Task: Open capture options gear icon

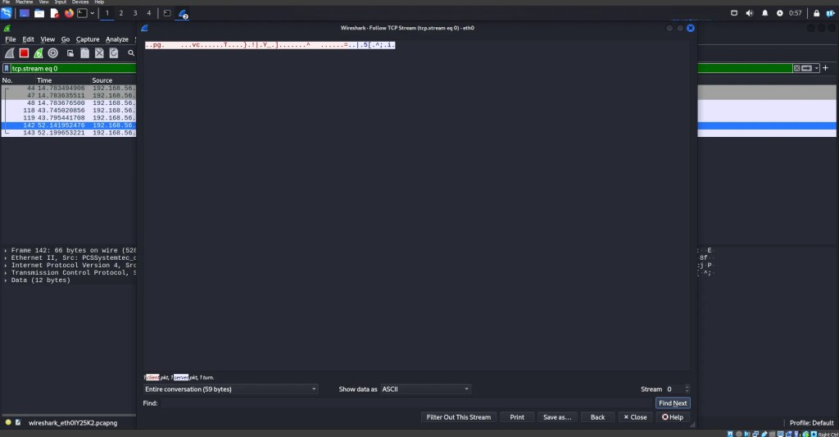Action: 53,53
